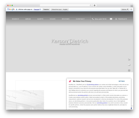The image size is (139, 118).
Task: Open a new browser tab with plus
Action: (132, 6)
